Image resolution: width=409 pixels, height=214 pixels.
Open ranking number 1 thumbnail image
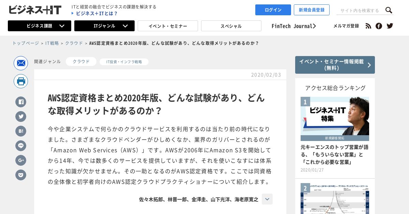coord(335,119)
